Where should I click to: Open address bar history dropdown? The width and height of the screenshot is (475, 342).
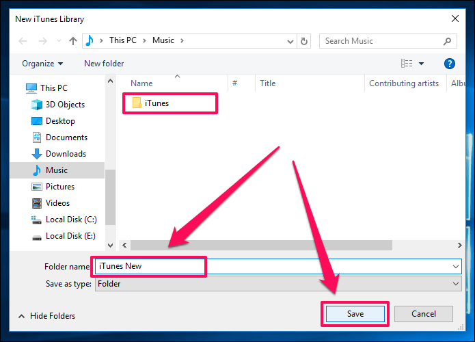[290, 41]
